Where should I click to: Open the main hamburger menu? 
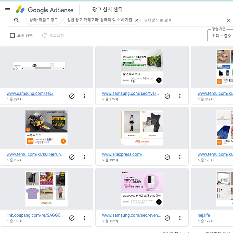click(x=8, y=10)
